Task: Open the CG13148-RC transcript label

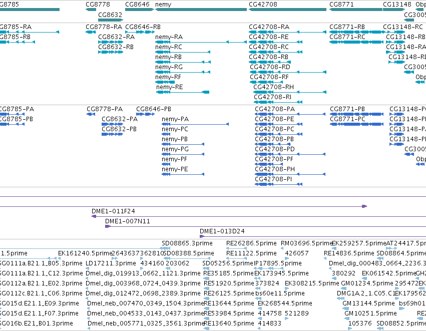Action: point(403,27)
